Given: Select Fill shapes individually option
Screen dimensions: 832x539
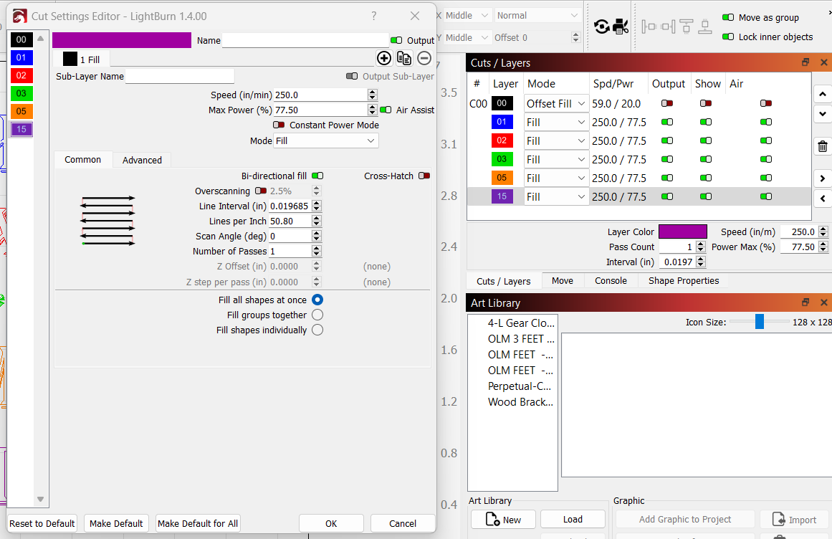Looking at the screenshot, I should pyautogui.click(x=317, y=330).
